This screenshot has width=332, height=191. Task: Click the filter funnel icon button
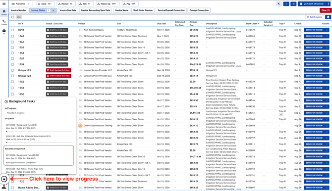279,4
